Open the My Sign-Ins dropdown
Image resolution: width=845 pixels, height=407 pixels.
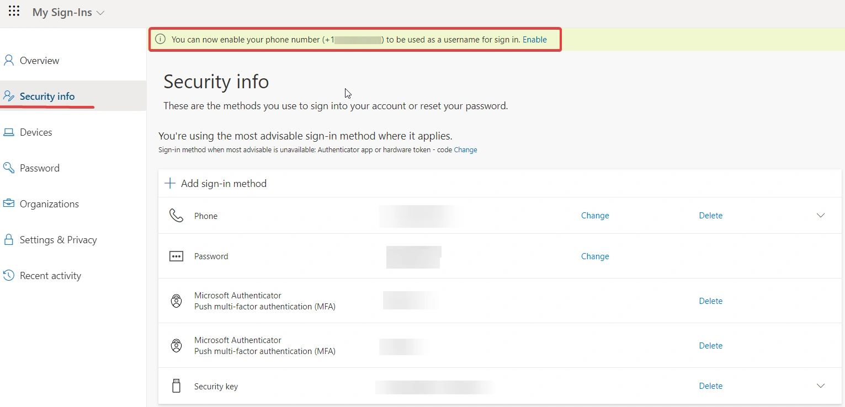99,11
